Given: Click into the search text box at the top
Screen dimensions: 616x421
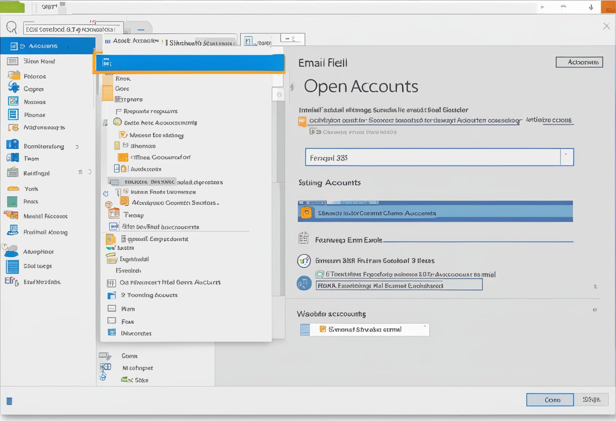Looking at the screenshot, I should click(x=74, y=29).
